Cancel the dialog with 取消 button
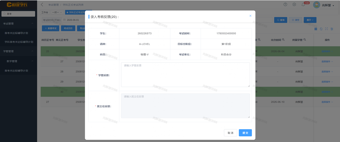Image resolution: width=340 pixels, height=142 pixels. 231,133
